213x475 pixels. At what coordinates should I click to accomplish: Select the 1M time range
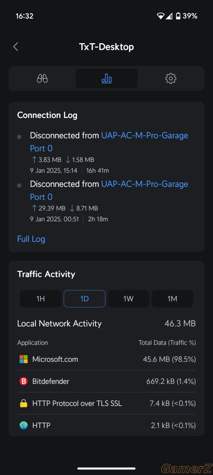pos(172,299)
